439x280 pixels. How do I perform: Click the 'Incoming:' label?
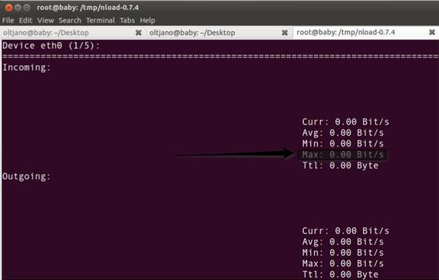coord(26,67)
